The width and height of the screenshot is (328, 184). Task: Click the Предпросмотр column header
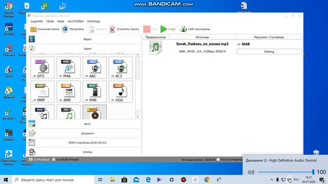click(156, 37)
